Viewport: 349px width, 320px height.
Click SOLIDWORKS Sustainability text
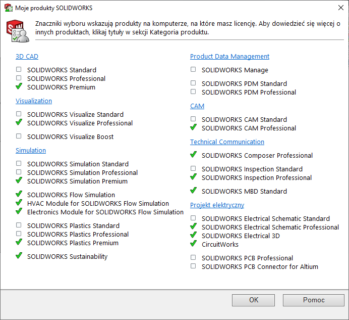tap(68, 257)
